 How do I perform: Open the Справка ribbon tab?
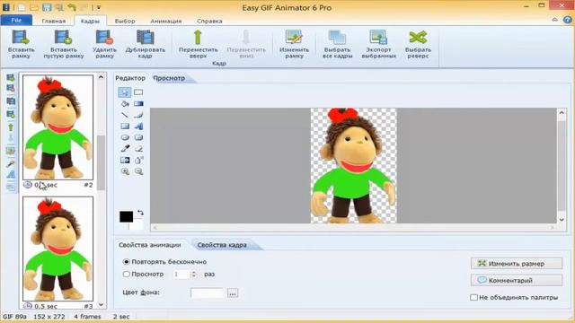[209, 21]
